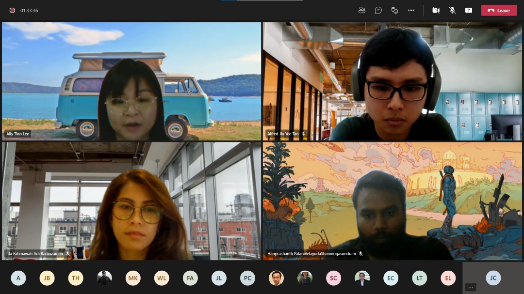Select participant avatar JB
The height and width of the screenshot is (294, 524).
(x=47, y=278)
